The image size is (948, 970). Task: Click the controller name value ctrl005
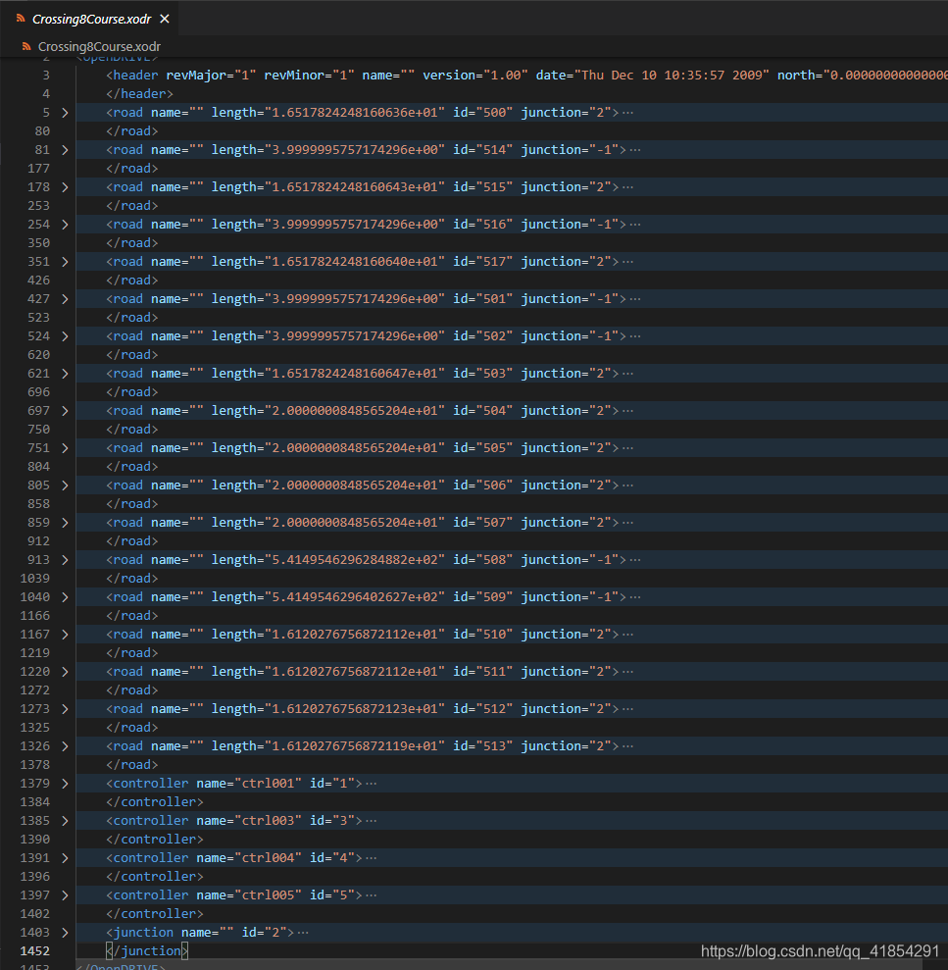(x=268, y=895)
